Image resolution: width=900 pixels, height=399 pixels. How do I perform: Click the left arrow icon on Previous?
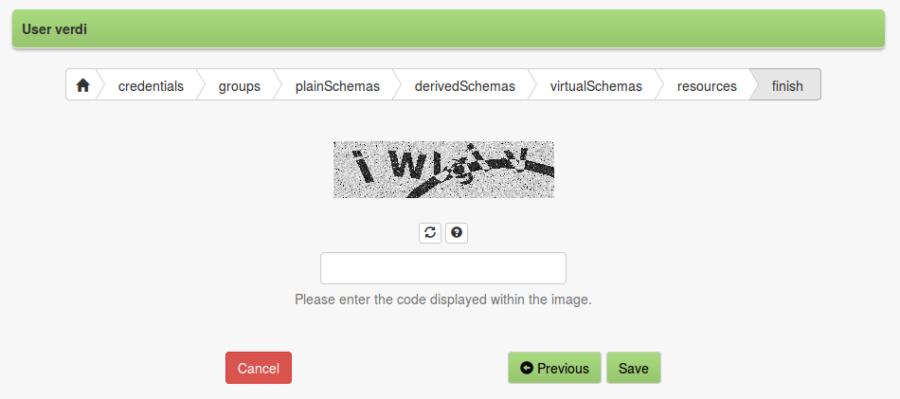[x=527, y=368]
